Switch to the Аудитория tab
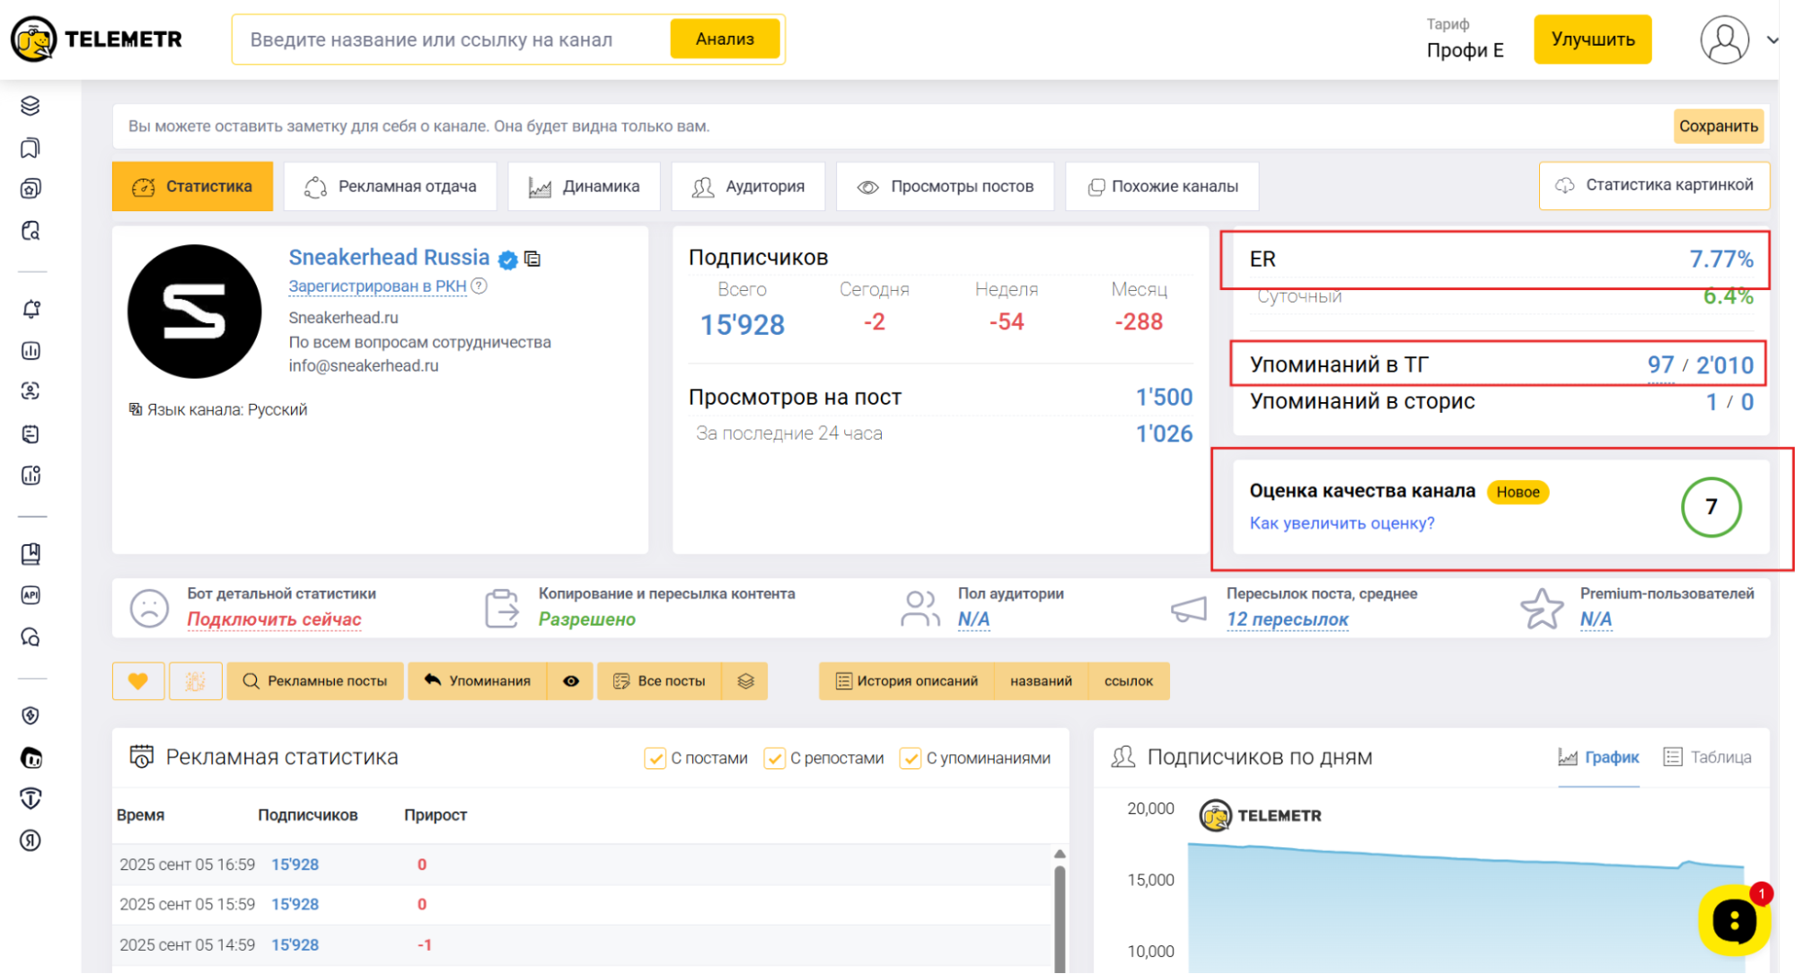1795x974 pixels. tap(748, 187)
